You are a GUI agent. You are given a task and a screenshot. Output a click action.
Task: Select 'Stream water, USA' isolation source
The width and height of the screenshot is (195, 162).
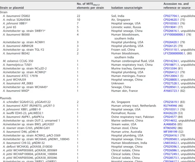click(x=124, y=124)
